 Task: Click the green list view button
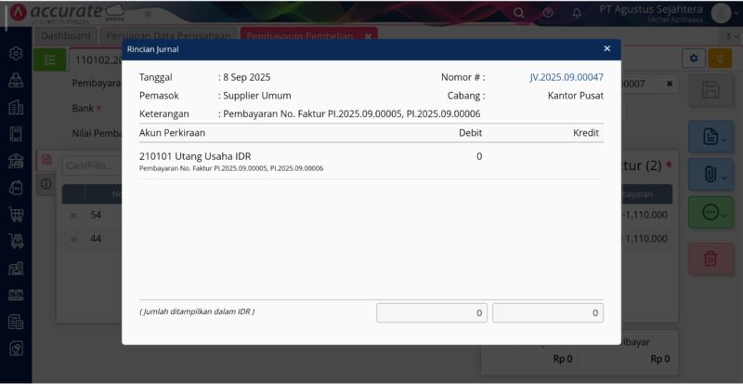click(x=49, y=60)
